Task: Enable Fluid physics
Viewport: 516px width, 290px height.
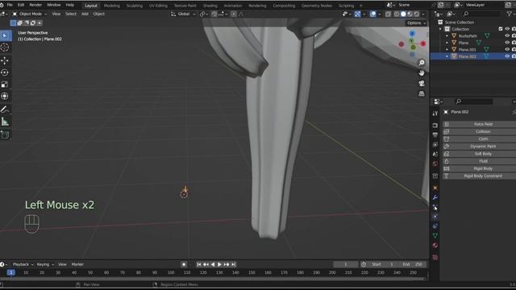Action: pos(480,161)
